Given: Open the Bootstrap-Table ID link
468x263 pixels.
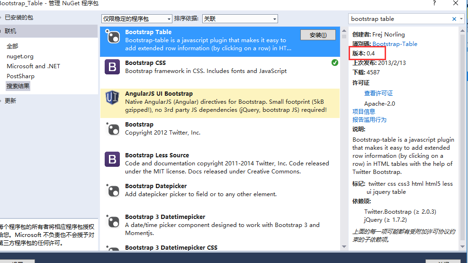Looking at the screenshot, I should click(x=395, y=44).
